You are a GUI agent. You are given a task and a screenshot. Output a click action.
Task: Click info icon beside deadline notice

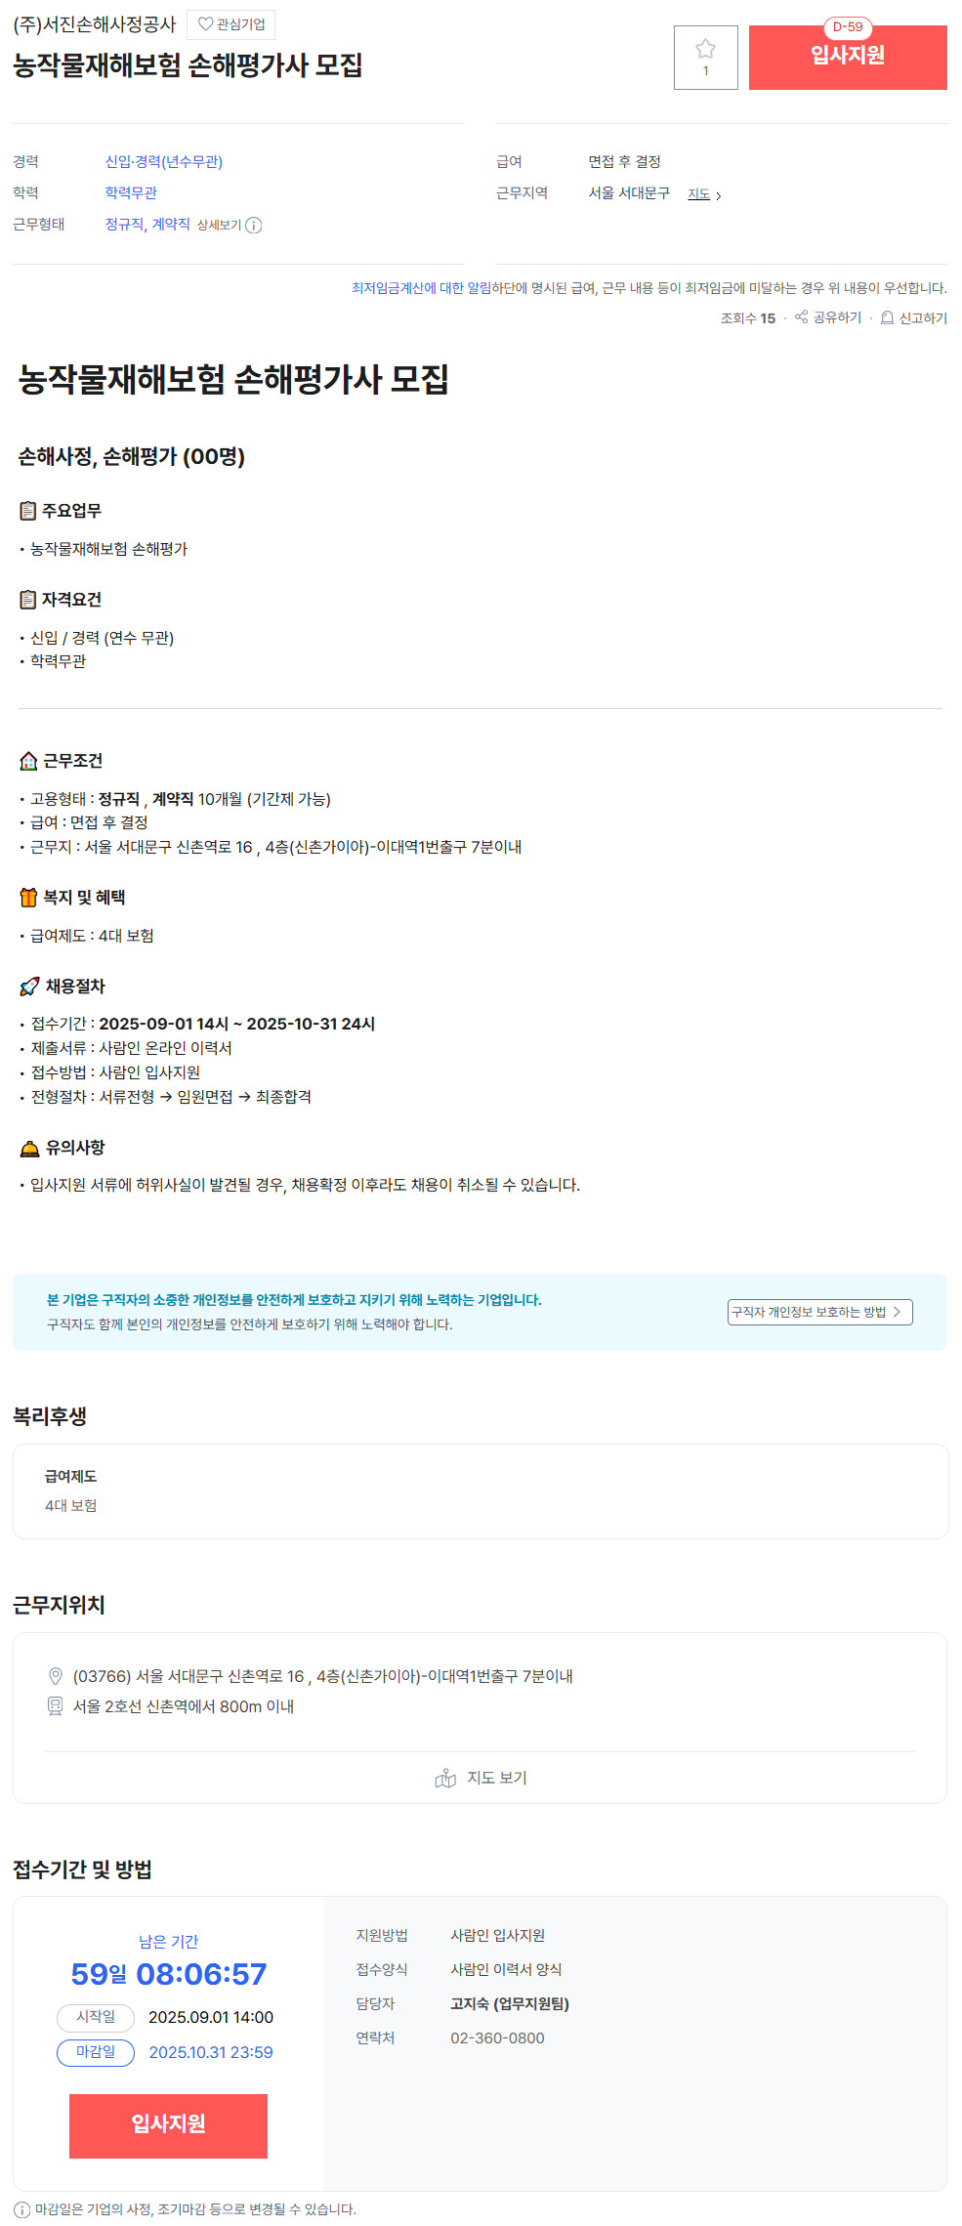pyautogui.click(x=21, y=2209)
